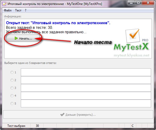Open the ? help menu
The height and width of the screenshot is (130, 156).
(26, 10)
